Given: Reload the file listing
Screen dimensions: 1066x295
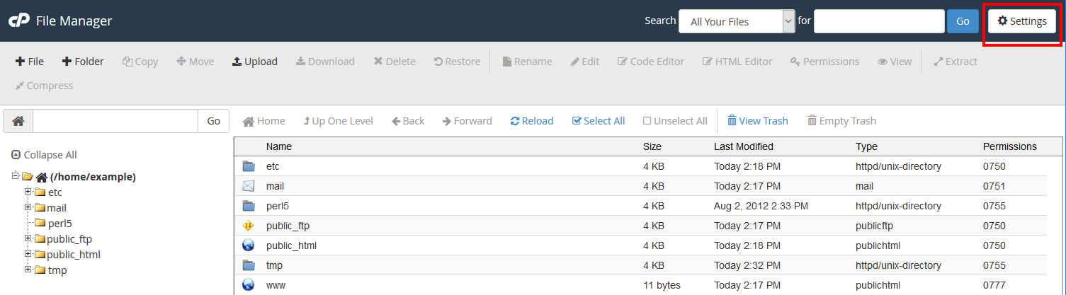Looking at the screenshot, I should pos(531,121).
